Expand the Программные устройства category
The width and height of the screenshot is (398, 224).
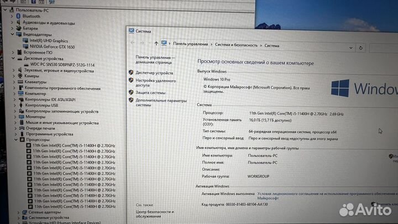pos(15,134)
